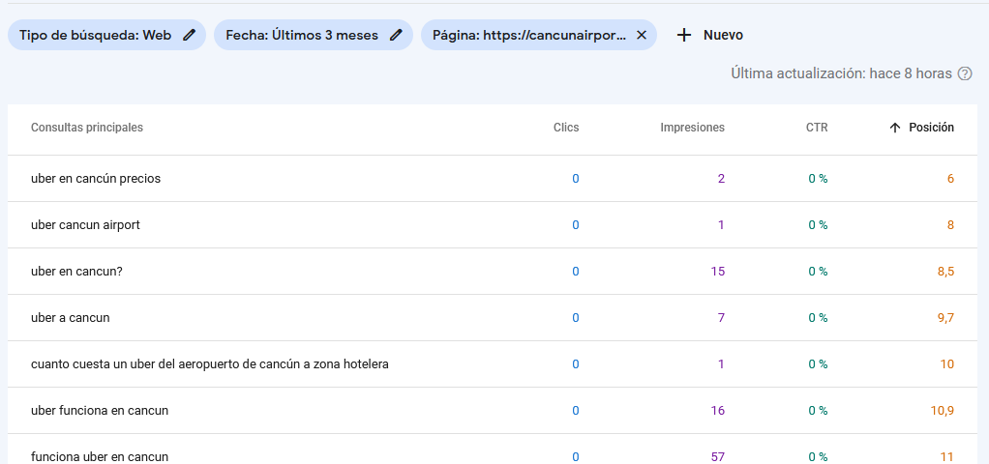Select position value 10,9

point(943,411)
